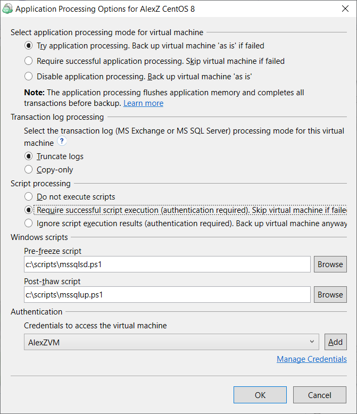Confirm settings with the OK button
The image size is (357, 414).
pos(260,395)
